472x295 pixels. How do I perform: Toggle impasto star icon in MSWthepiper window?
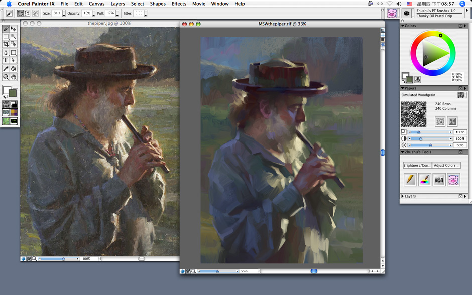click(x=383, y=45)
